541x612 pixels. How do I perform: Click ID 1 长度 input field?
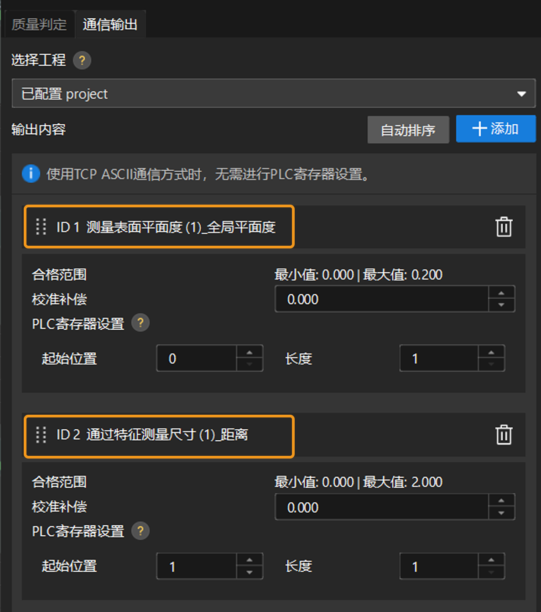point(439,359)
